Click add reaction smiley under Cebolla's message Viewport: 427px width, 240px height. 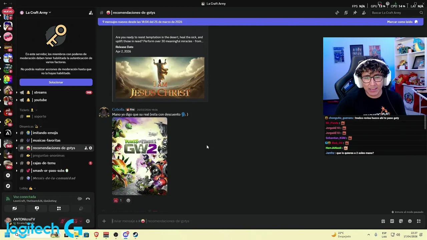click(128, 200)
